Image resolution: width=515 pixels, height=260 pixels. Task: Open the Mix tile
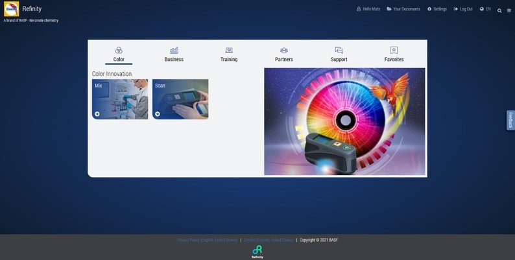tap(120, 99)
